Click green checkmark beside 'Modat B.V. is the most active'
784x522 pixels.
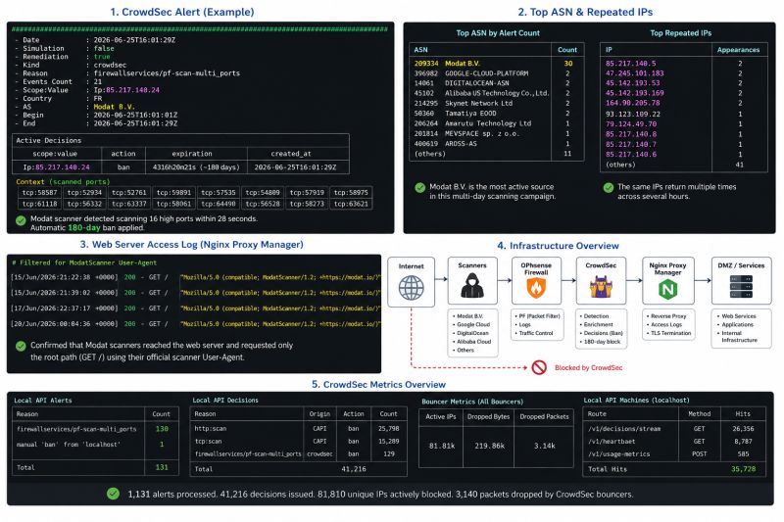pyautogui.click(x=420, y=188)
